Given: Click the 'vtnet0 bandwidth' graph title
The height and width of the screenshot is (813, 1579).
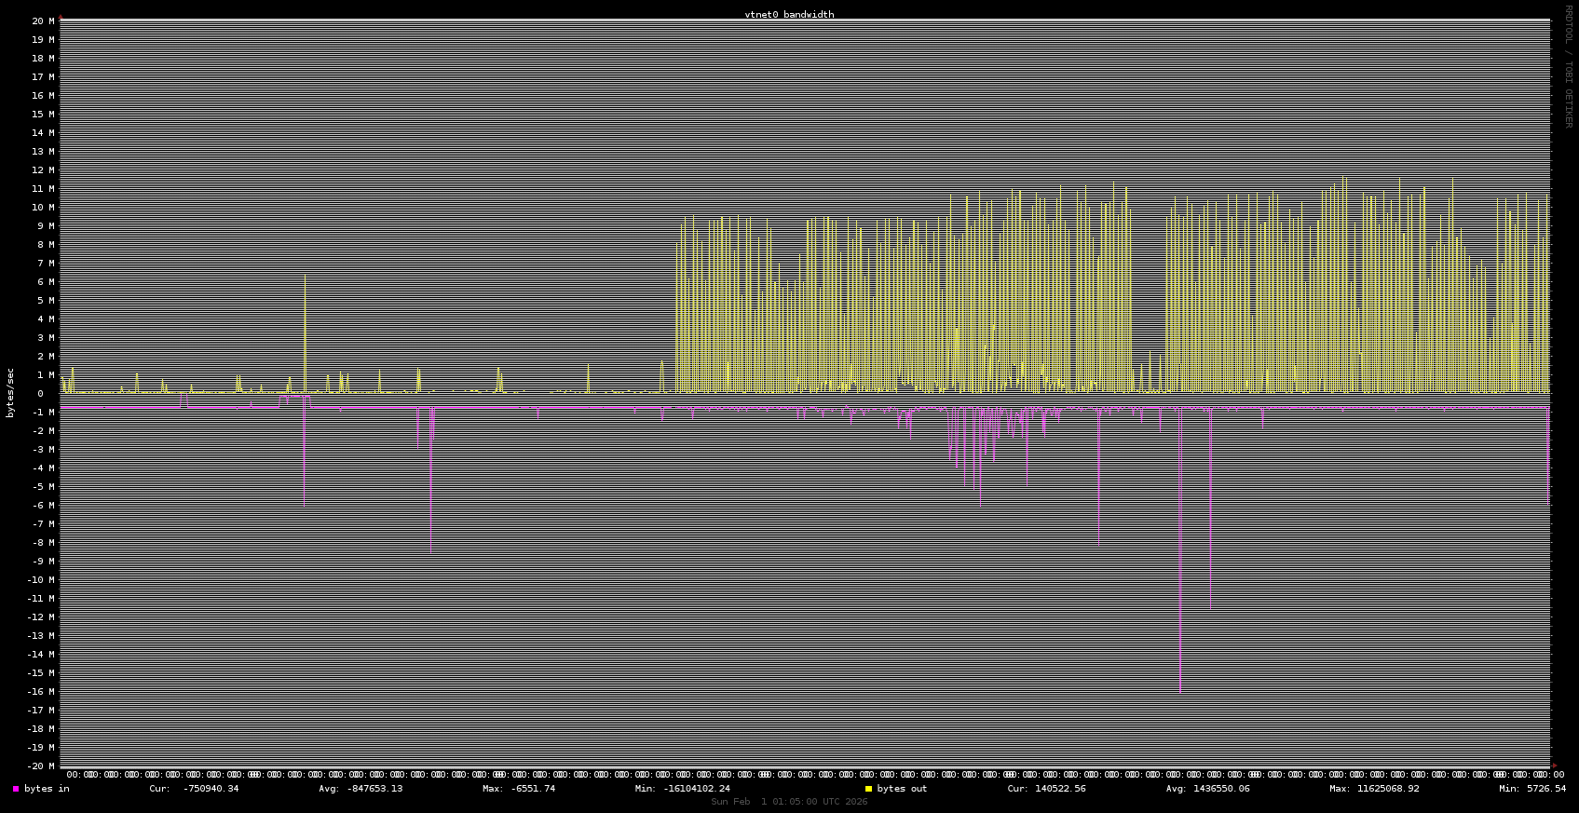Looking at the screenshot, I should pyautogui.click(x=789, y=14).
